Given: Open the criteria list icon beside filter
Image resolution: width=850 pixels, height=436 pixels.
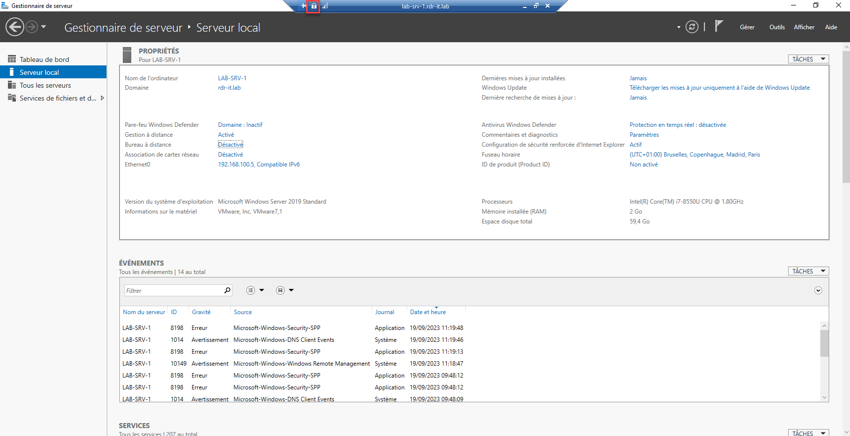Looking at the screenshot, I should point(251,290).
